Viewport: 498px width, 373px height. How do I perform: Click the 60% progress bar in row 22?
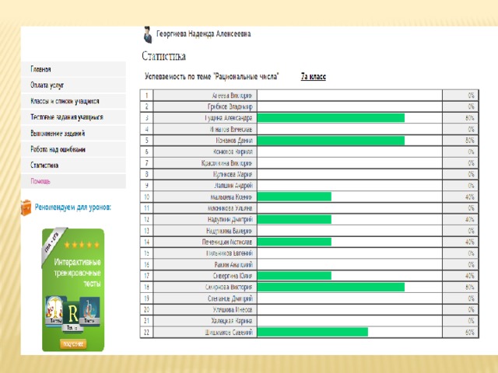coord(313,333)
